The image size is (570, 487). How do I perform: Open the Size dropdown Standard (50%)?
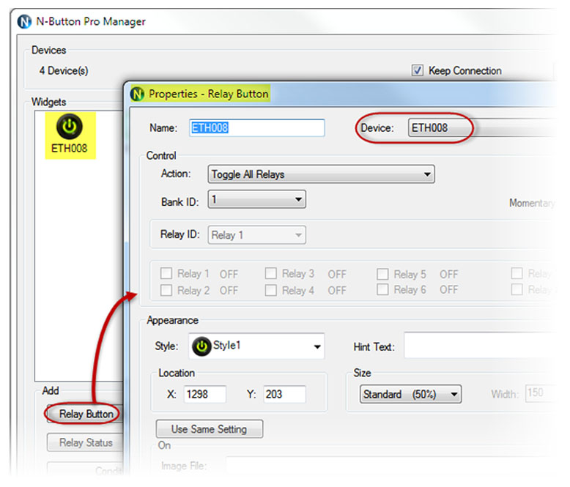[x=411, y=394]
